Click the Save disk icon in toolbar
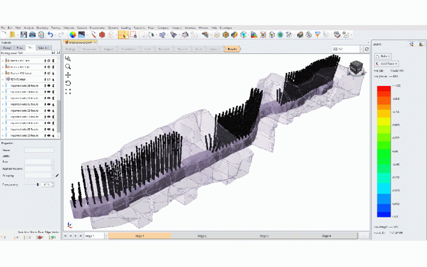The image size is (427, 267). click(x=23, y=35)
